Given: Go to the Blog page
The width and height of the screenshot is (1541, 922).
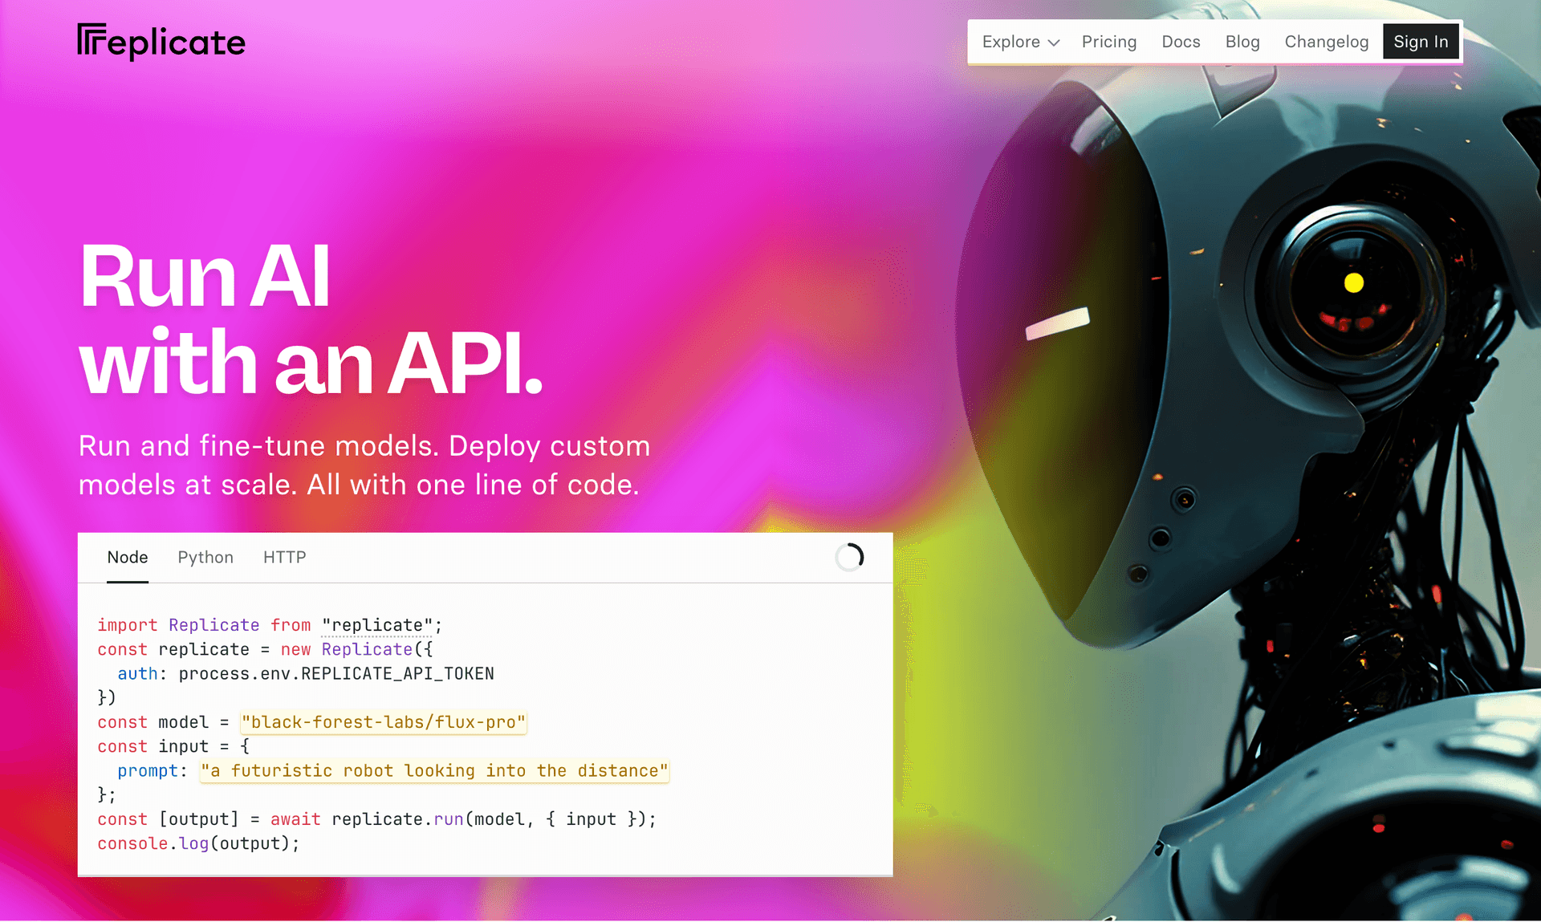Looking at the screenshot, I should pyautogui.click(x=1242, y=42).
